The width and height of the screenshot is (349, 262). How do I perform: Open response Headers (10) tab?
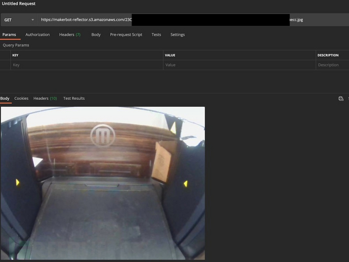point(45,99)
